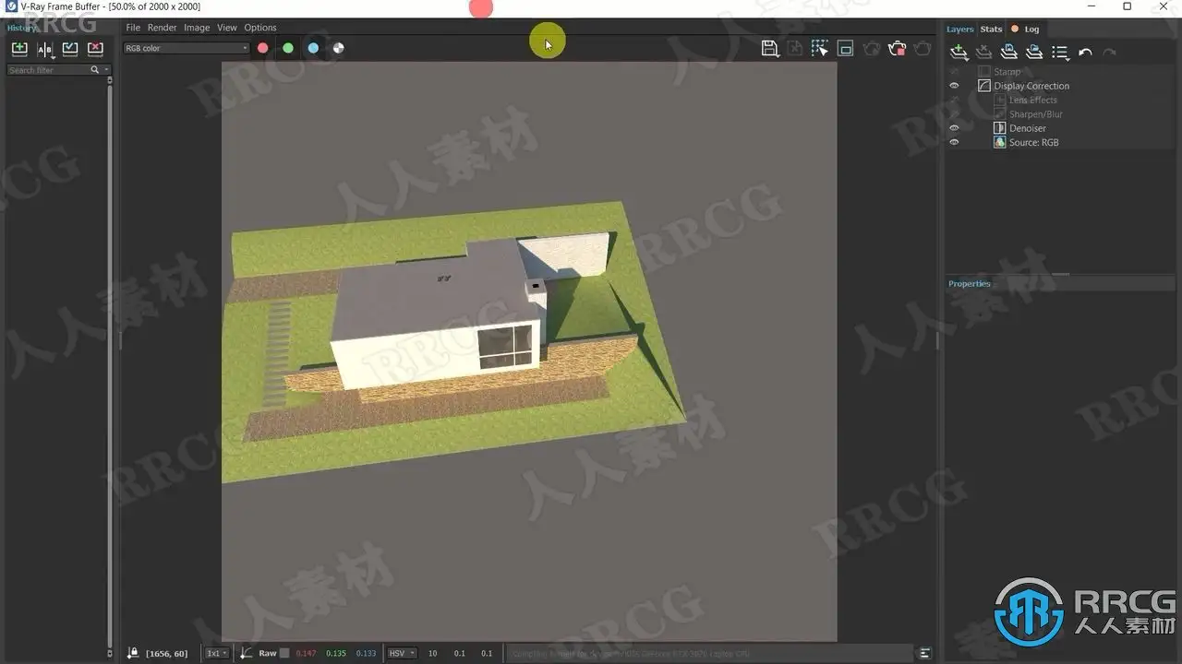This screenshot has height=664, width=1182.
Task: Load selected history image to frame buffer
Action: pos(70,49)
